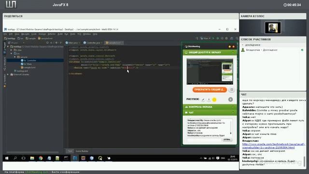This screenshot has height=174, width=309.
Task: Open the oracle.com scenebuilder link in chat
Action: [x=274, y=146]
